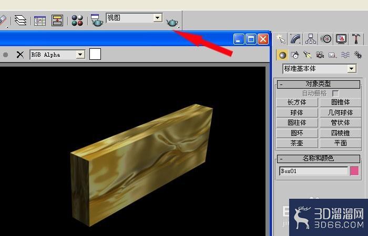
Task: Click the 几何球体 geosphere button
Action: (x=341, y=113)
